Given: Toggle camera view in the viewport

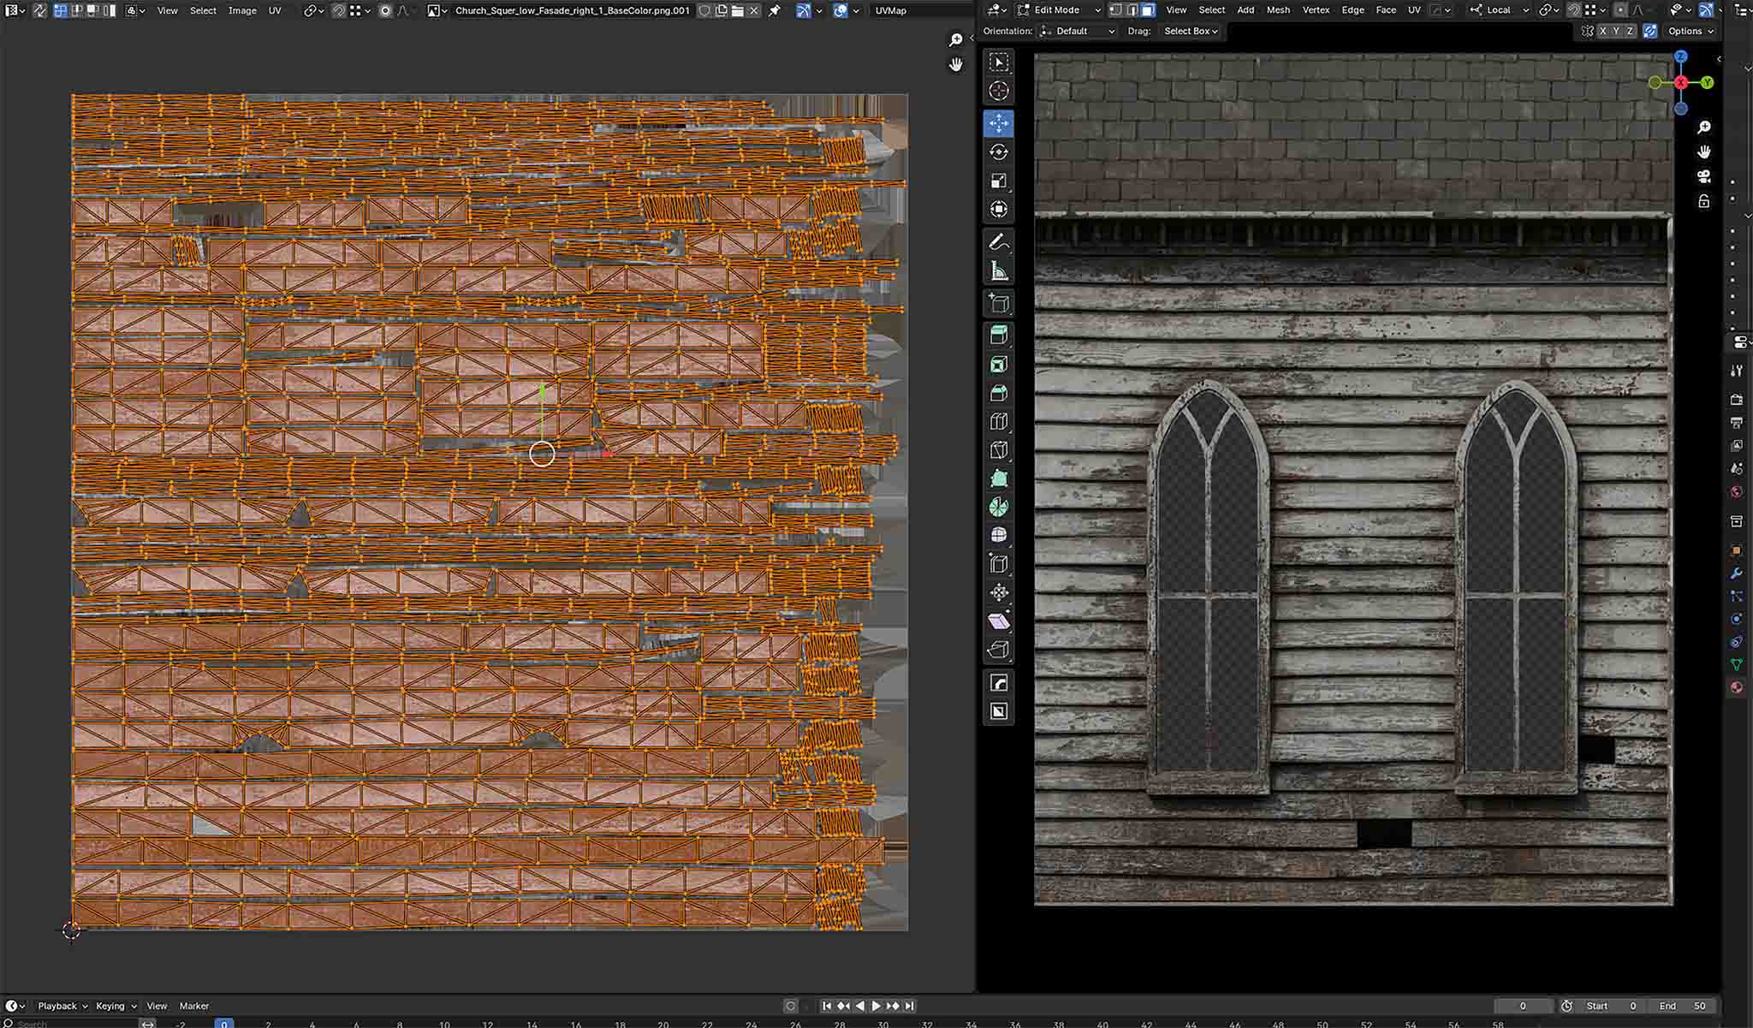Looking at the screenshot, I should click(x=1703, y=176).
